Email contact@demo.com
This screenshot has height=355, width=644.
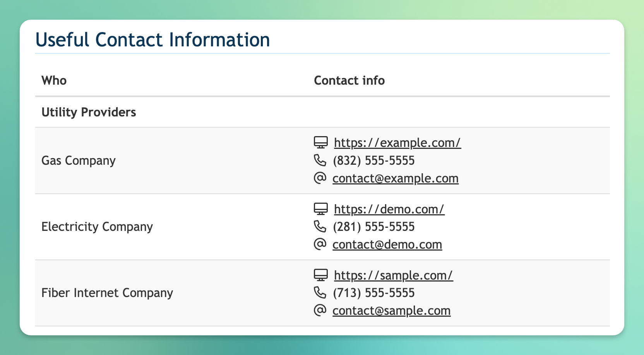click(x=387, y=244)
